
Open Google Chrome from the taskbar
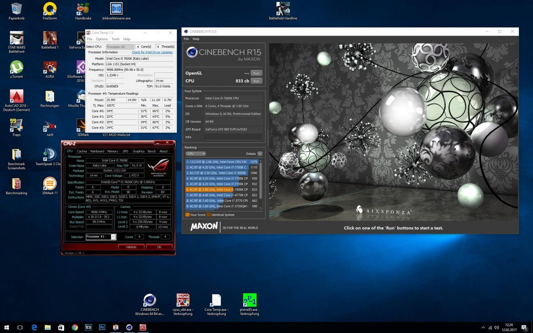coord(75,327)
